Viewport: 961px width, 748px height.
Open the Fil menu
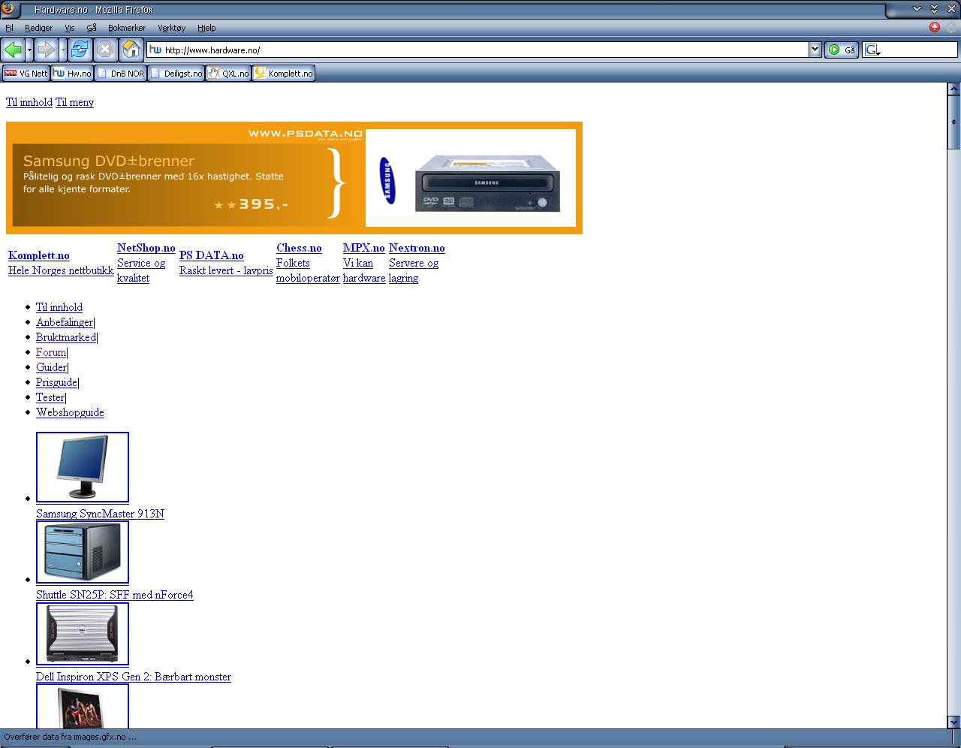tap(9, 28)
